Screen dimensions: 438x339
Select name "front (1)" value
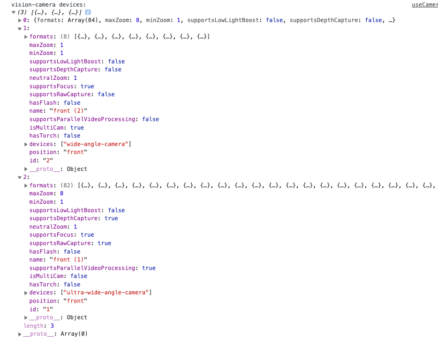click(x=68, y=260)
